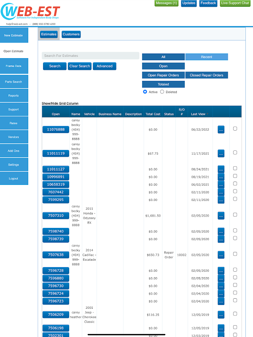Start Live Support Chat

235,3
